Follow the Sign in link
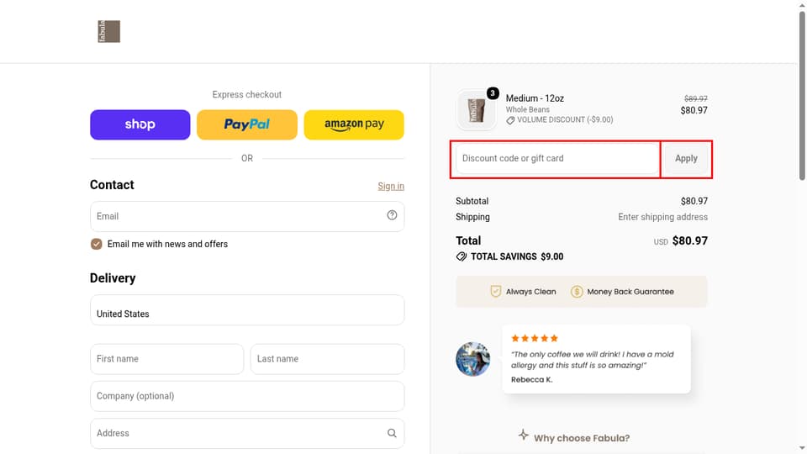Viewport: 807px width, 454px height. pos(391,186)
